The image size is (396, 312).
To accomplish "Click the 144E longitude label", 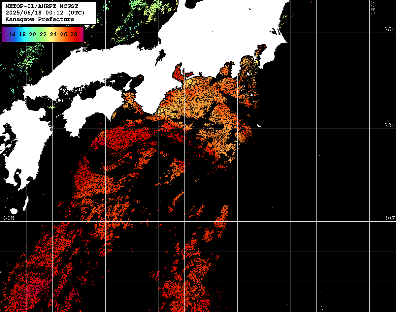I will click(x=373, y=7).
